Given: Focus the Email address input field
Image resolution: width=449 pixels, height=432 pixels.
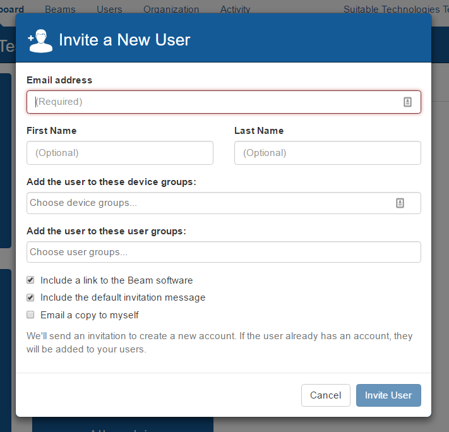Looking at the screenshot, I should (215, 102).
